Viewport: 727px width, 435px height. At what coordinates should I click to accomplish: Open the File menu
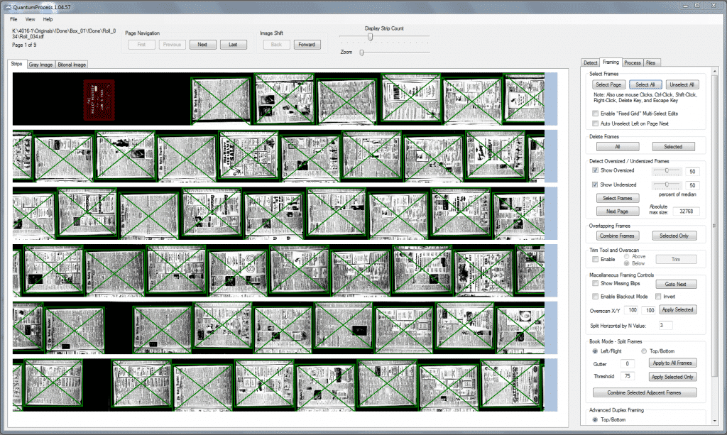pos(13,19)
